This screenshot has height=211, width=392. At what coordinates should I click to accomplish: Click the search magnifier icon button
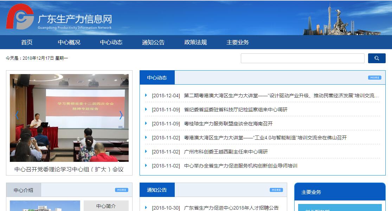(x=377, y=58)
